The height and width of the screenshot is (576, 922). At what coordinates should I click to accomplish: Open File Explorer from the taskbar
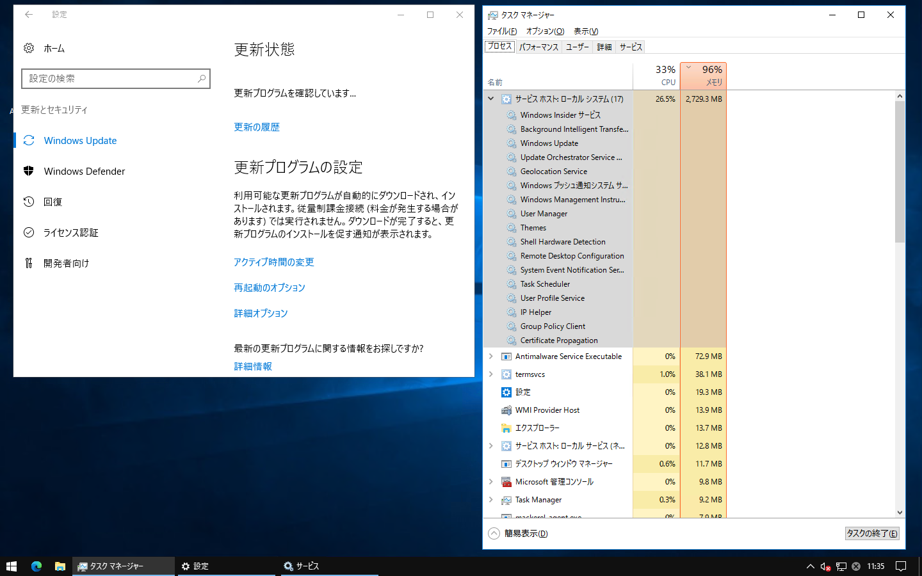[x=60, y=566]
